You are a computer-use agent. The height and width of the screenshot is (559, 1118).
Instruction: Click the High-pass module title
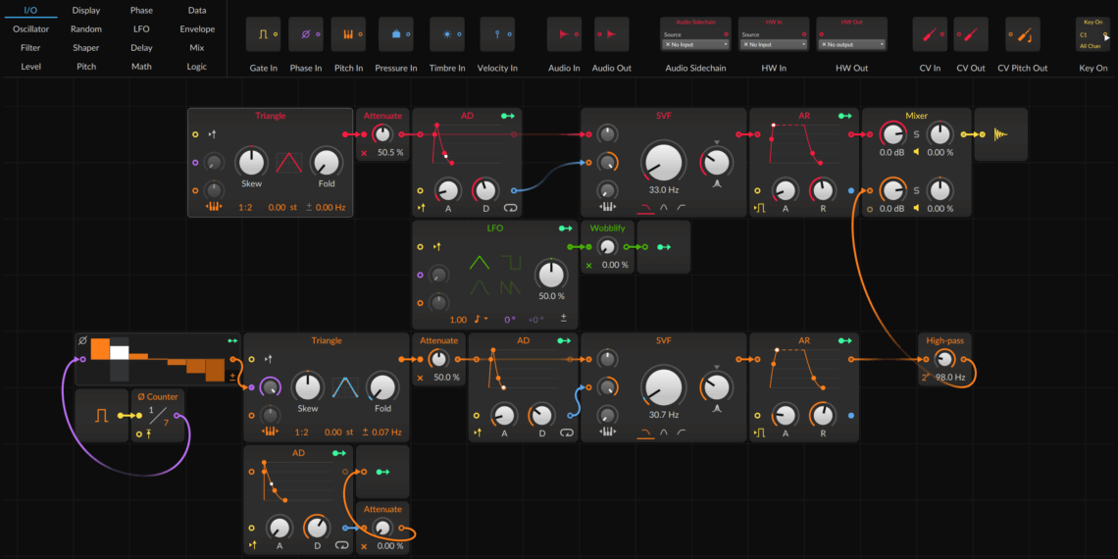click(x=944, y=340)
